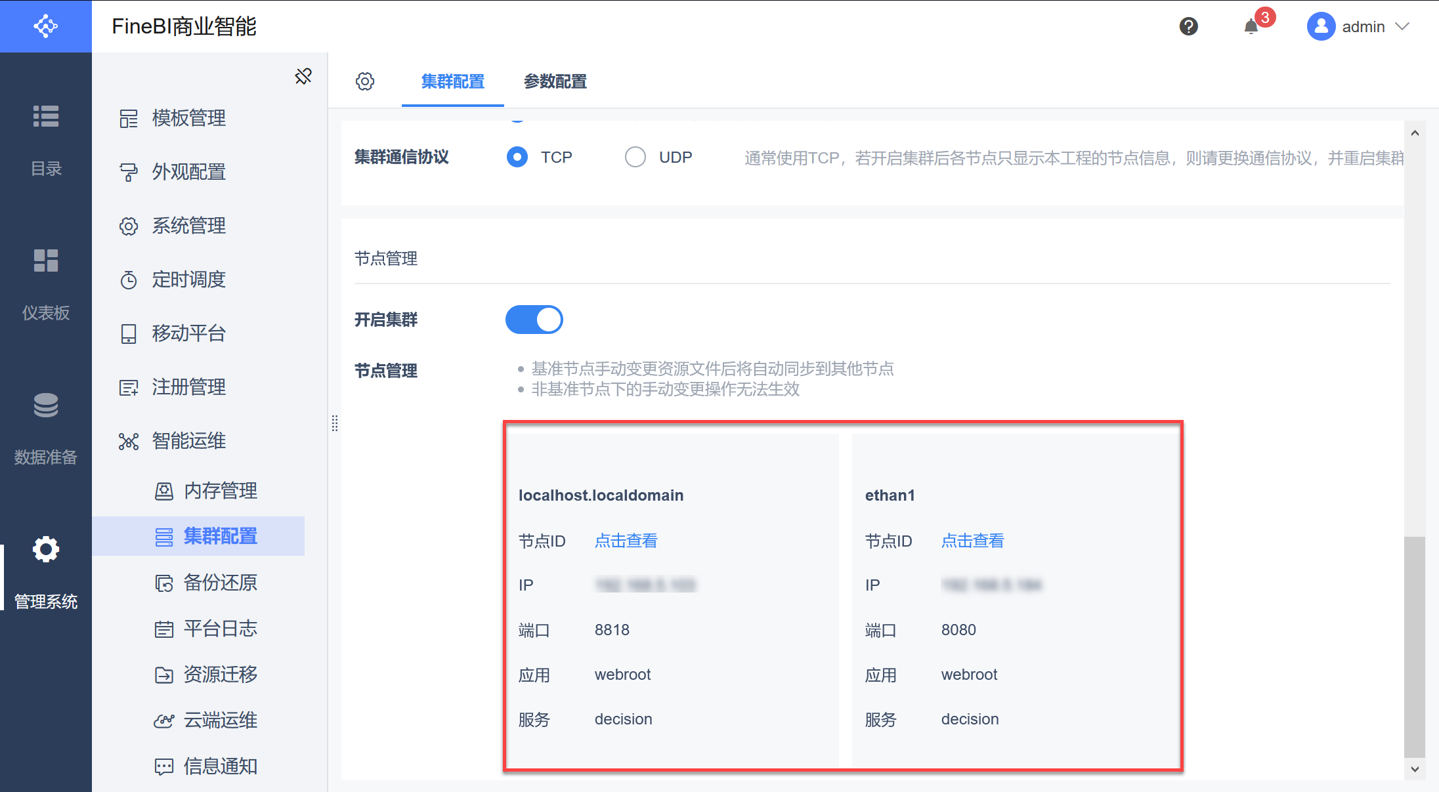
Task: Switch to the 参数配置 tab
Action: (x=555, y=81)
